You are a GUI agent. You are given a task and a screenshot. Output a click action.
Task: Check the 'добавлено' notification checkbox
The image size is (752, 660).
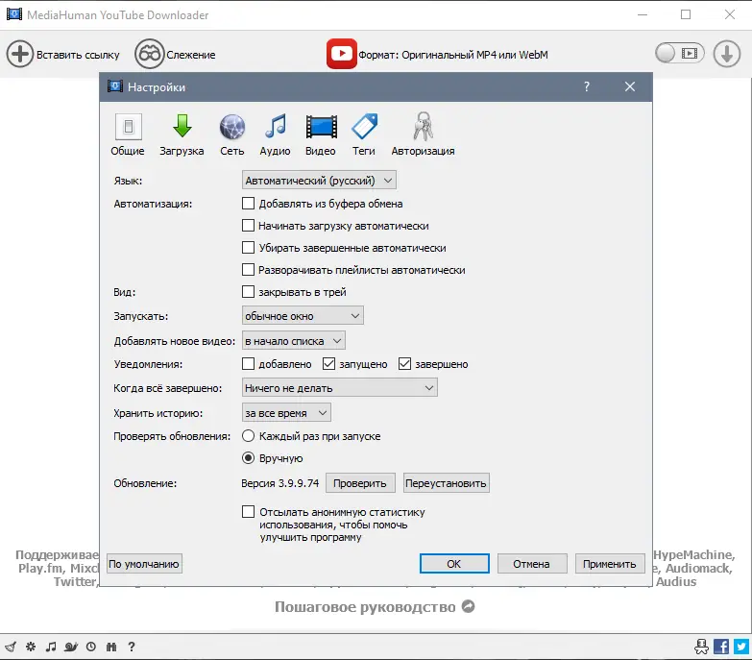(248, 363)
